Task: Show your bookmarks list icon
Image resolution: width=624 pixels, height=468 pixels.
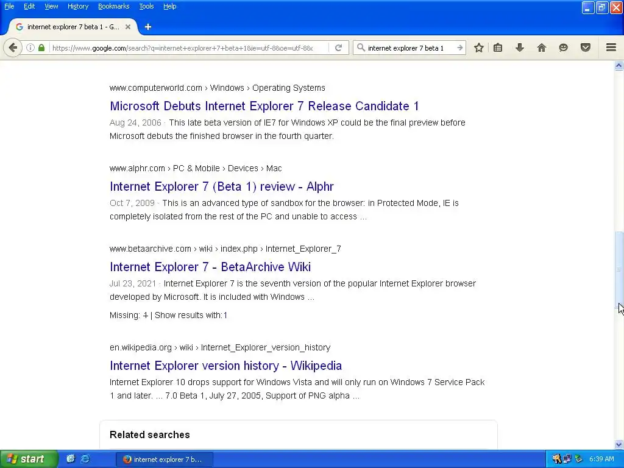Action: tap(498, 48)
